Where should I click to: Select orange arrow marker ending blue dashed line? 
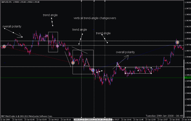coord(177,42)
